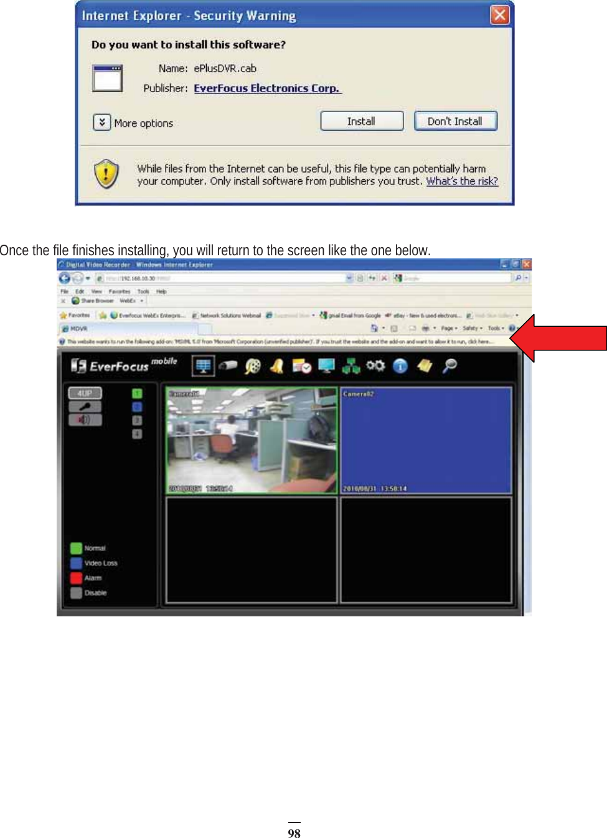Open the yellow log book icon
This screenshot has height=838, width=607.
point(425,366)
